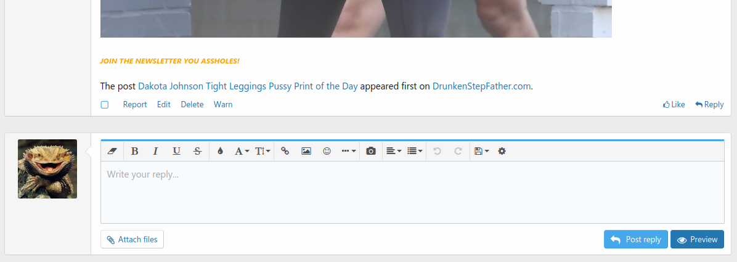Image resolution: width=737 pixels, height=262 pixels.
Task: Toggle Bold formatting in editor toolbar
Action: click(x=135, y=151)
